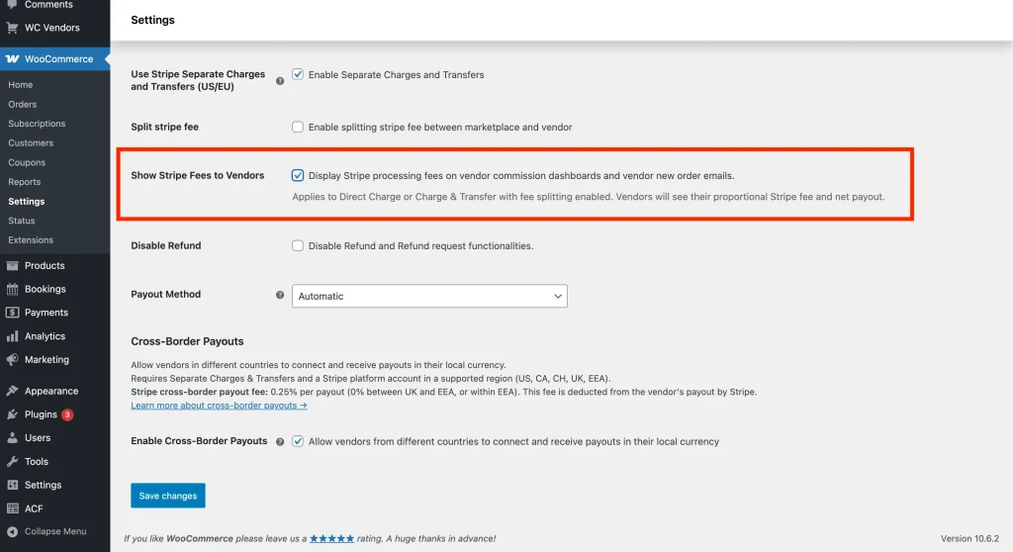The image size is (1013, 552).
Task: Click the Bookings calendar icon
Action: coord(12,289)
